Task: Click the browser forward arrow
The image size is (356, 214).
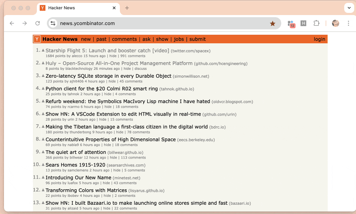Action: click(25, 23)
